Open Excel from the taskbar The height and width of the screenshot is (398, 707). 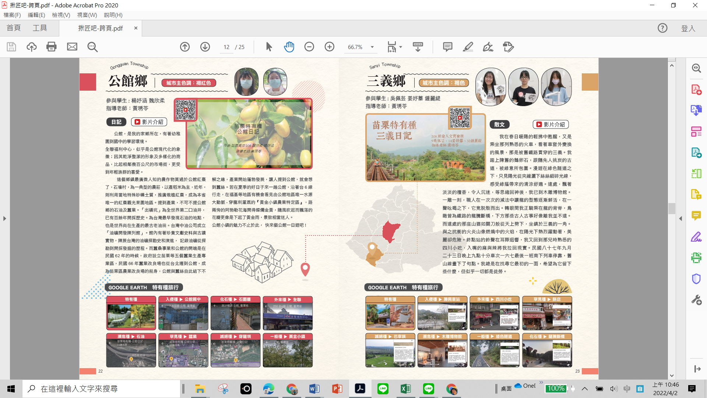point(405,389)
